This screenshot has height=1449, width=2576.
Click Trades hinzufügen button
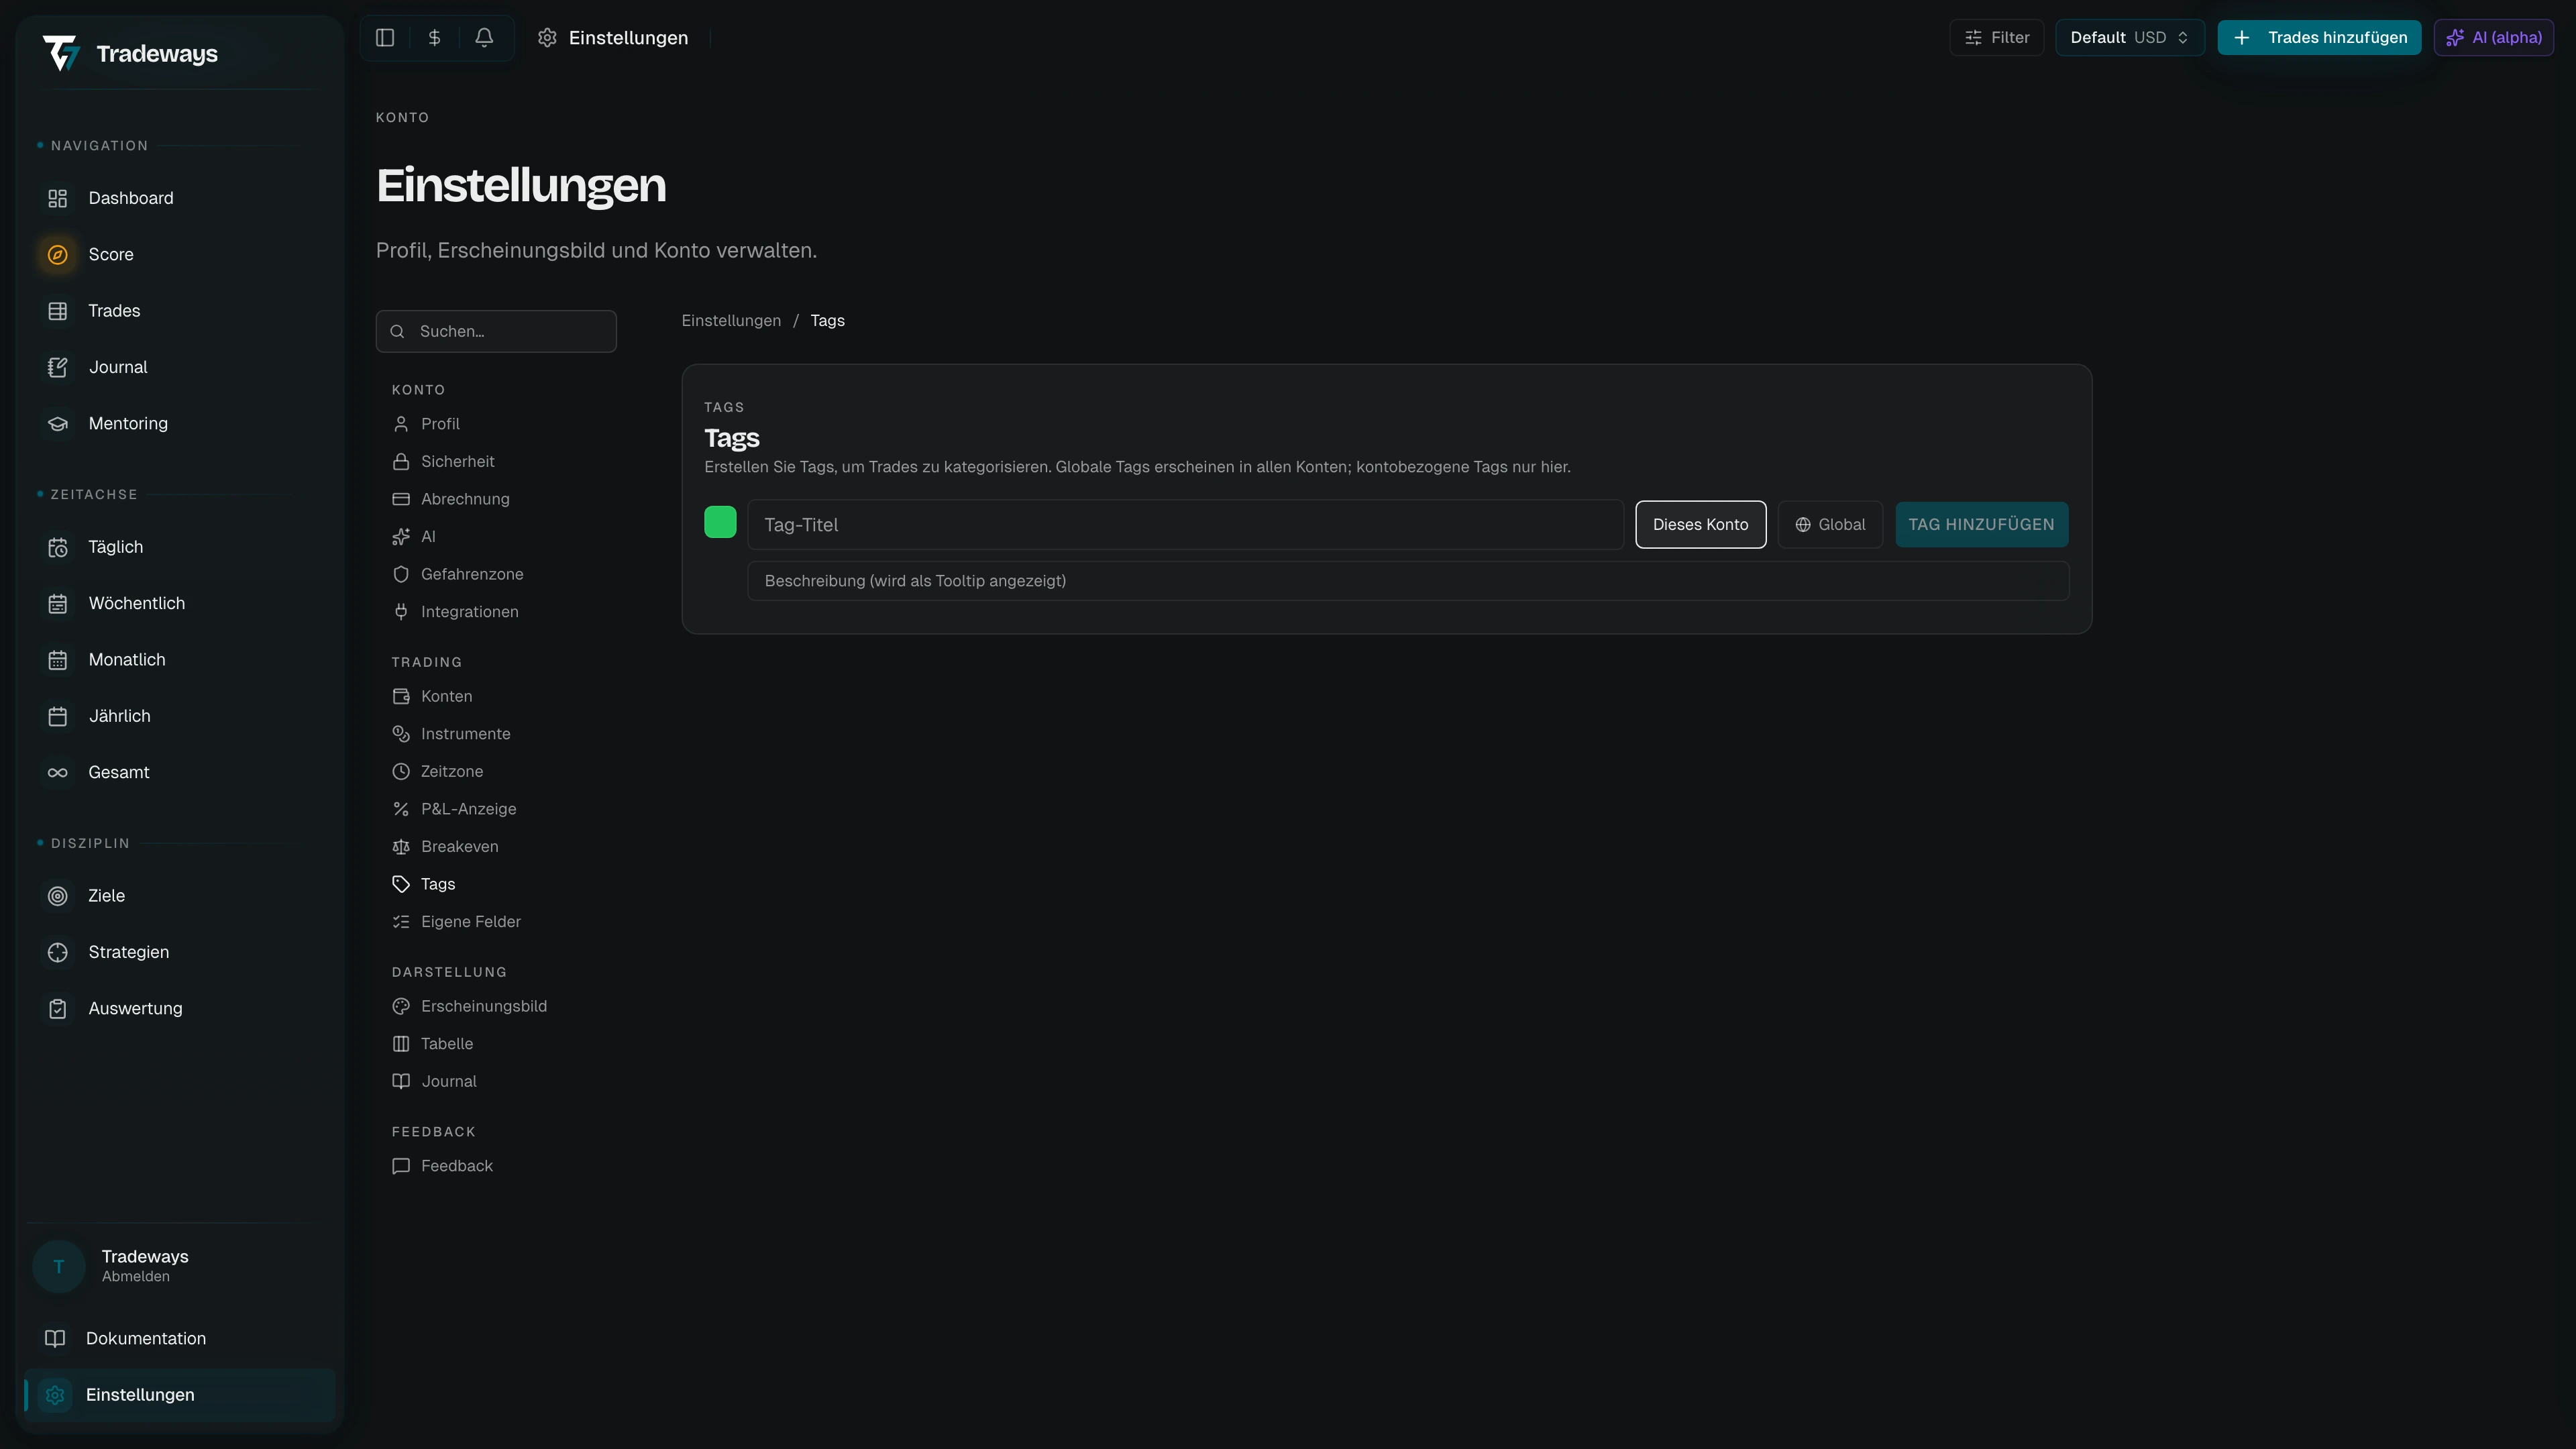(x=2319, y=38)
